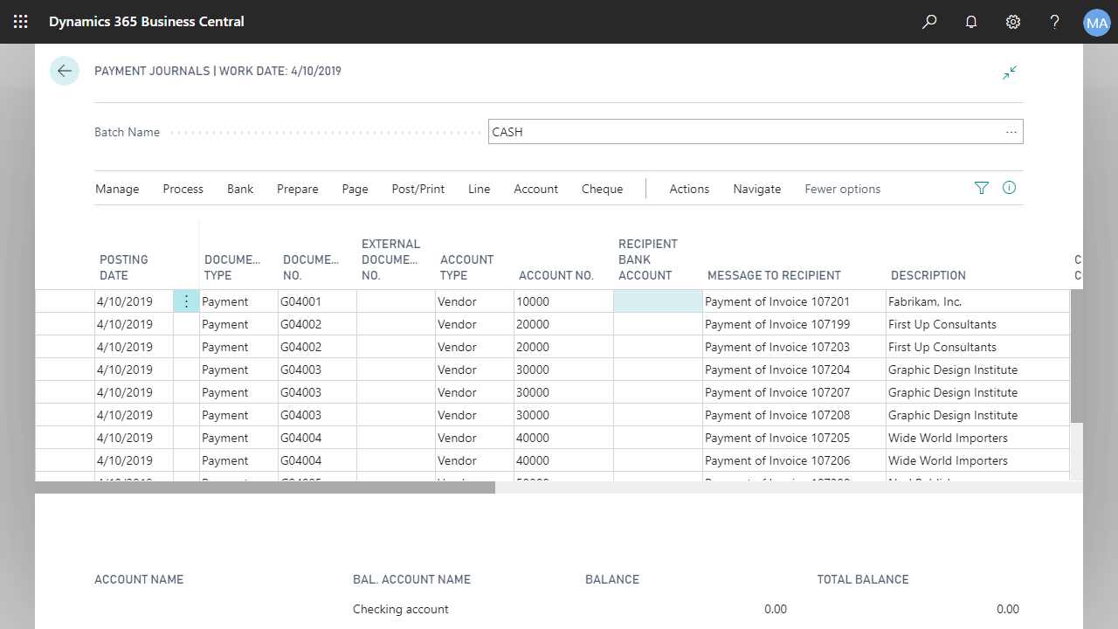The height and width of the screenshot is (629, 1118).
Task: Click Payment of Invoice 107199 cell
Action: [794, 324]
